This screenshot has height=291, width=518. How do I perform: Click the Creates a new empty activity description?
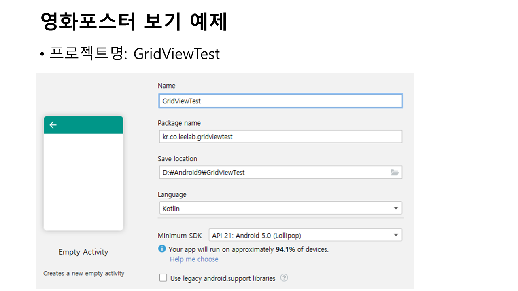tap(84, 274)
